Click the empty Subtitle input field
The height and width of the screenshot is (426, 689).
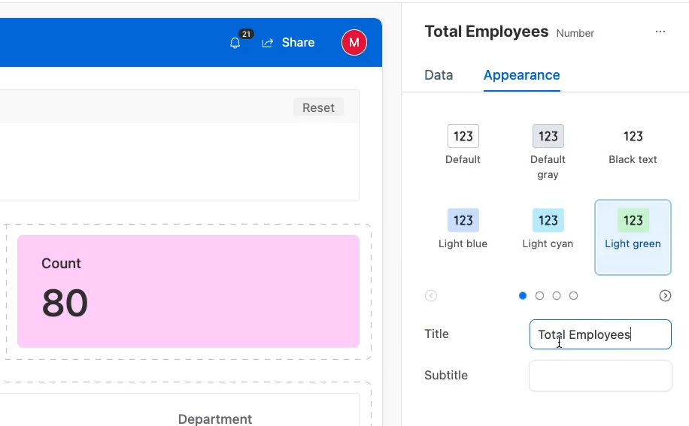[600, 376]
